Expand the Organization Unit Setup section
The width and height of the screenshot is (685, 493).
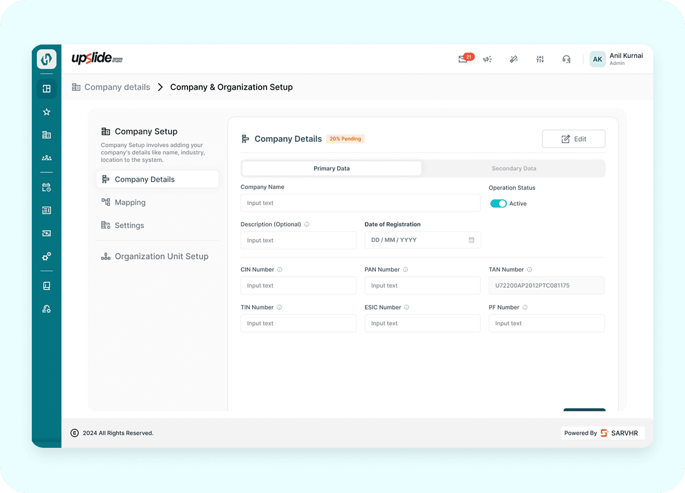(x=162, y=256)
